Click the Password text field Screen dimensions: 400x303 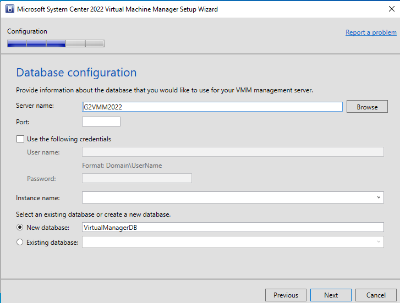click(x=136, y=178)
